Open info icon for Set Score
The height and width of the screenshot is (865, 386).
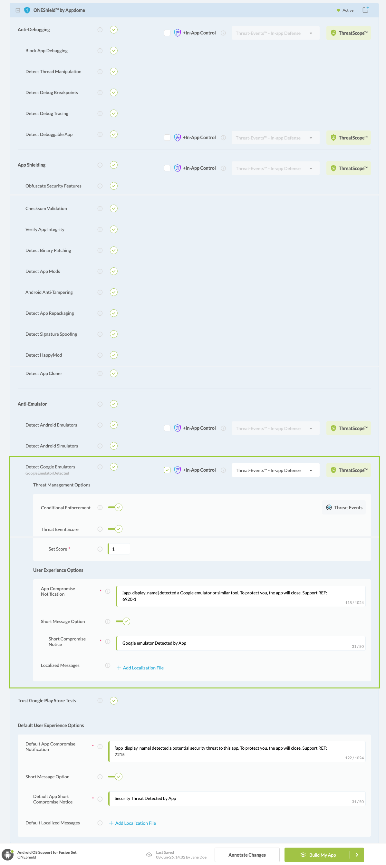(x=100, y=549)
